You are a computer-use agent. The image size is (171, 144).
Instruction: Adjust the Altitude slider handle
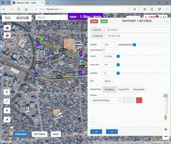(x=134, y=45)
